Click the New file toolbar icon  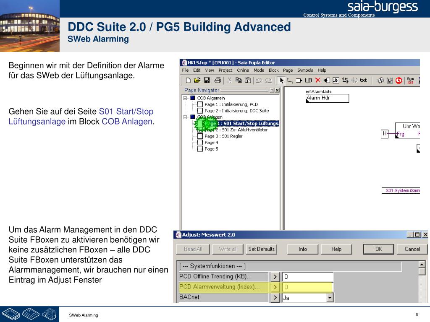(x=188, y=80)
